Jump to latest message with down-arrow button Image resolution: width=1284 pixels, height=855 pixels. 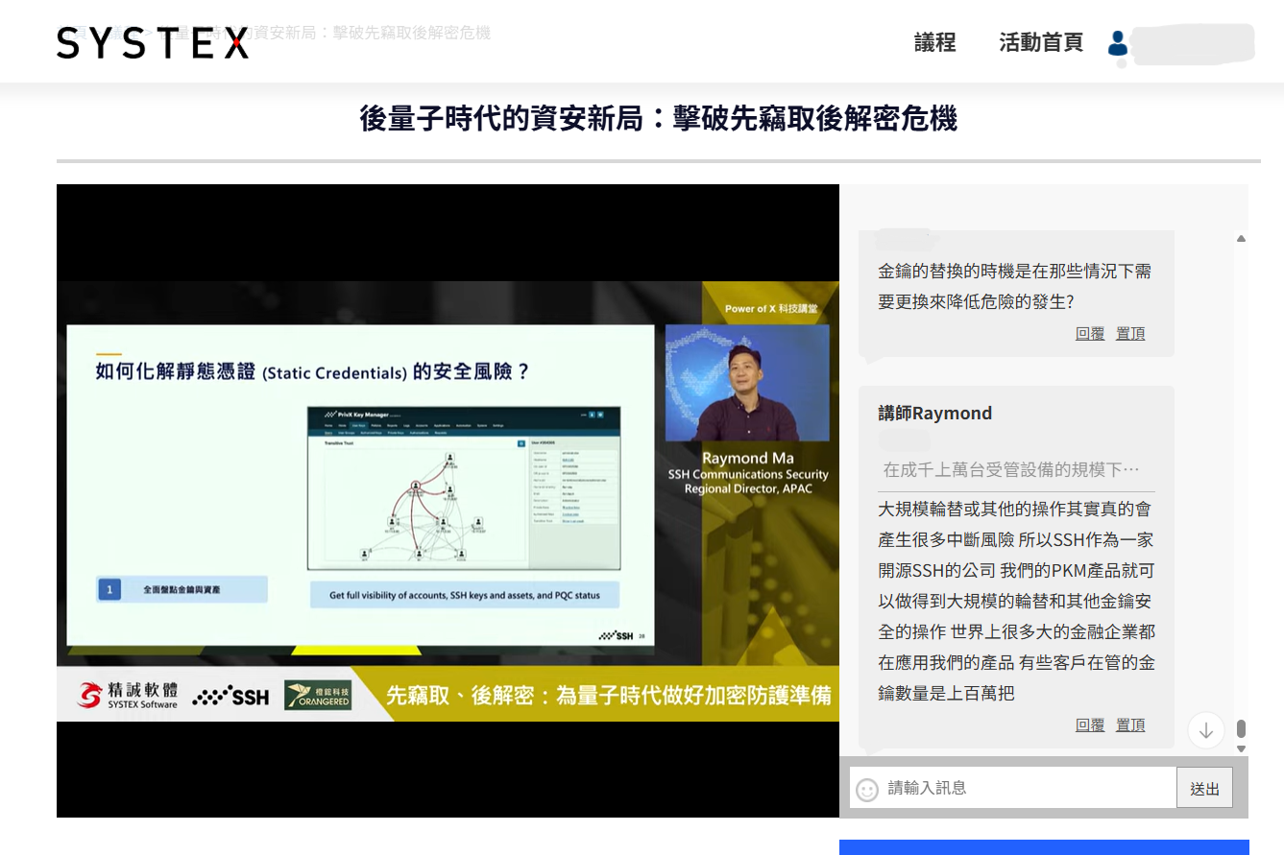[x=1206, y=730]
